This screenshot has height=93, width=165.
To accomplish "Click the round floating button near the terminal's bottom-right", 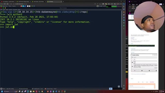I will tap(119, 87).
